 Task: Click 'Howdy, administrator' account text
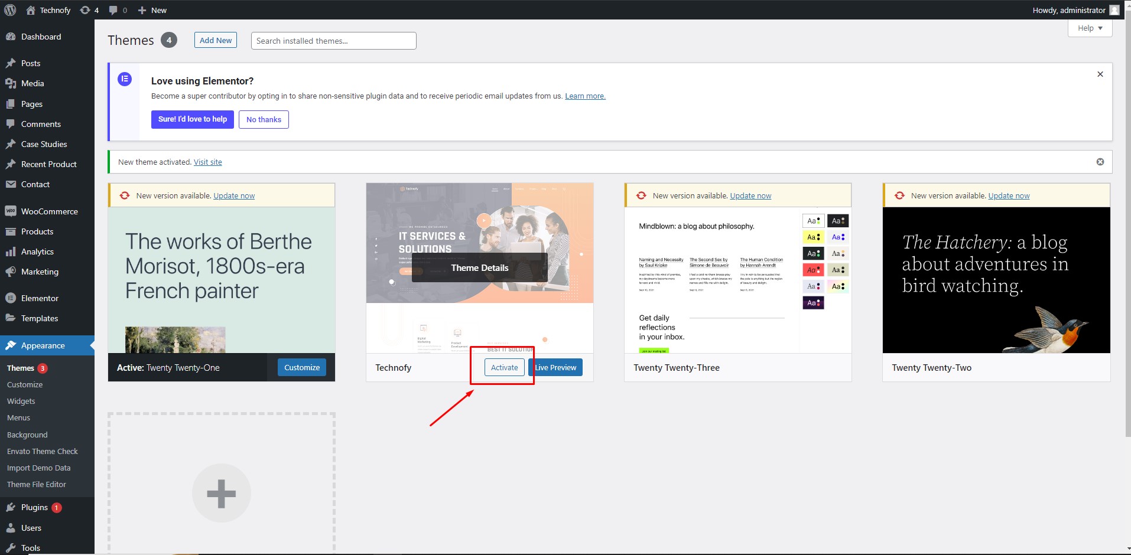point(1069,10)
